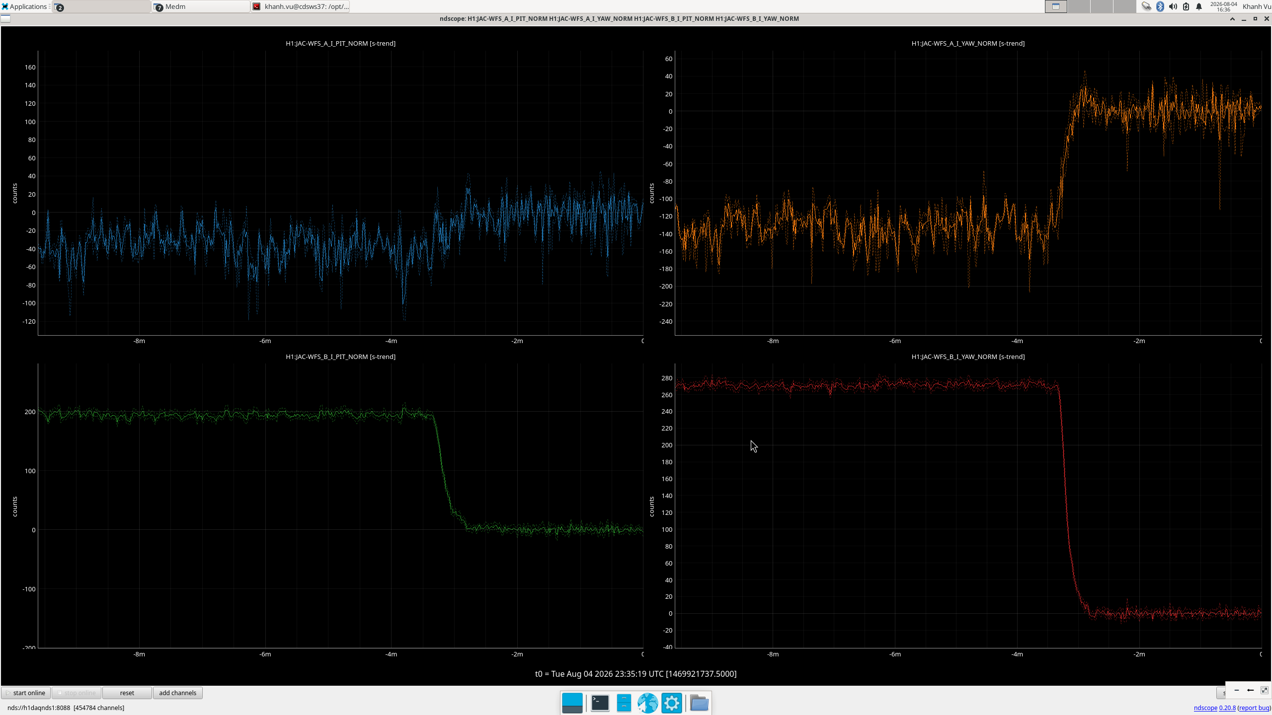Click the power manager battery icon
The image size is (1272, 715).
click(1186, 6)
